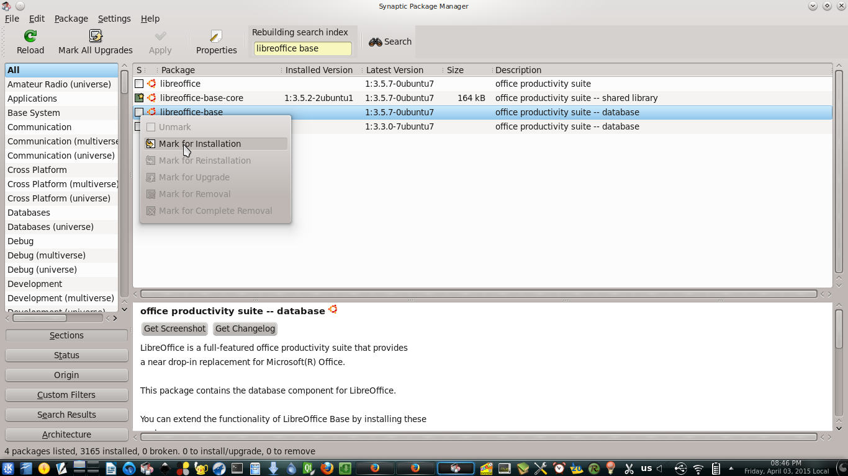Viewport: 848px width, 476px height.
Task: Open the Package menu
Action: (x=71, y=19)
